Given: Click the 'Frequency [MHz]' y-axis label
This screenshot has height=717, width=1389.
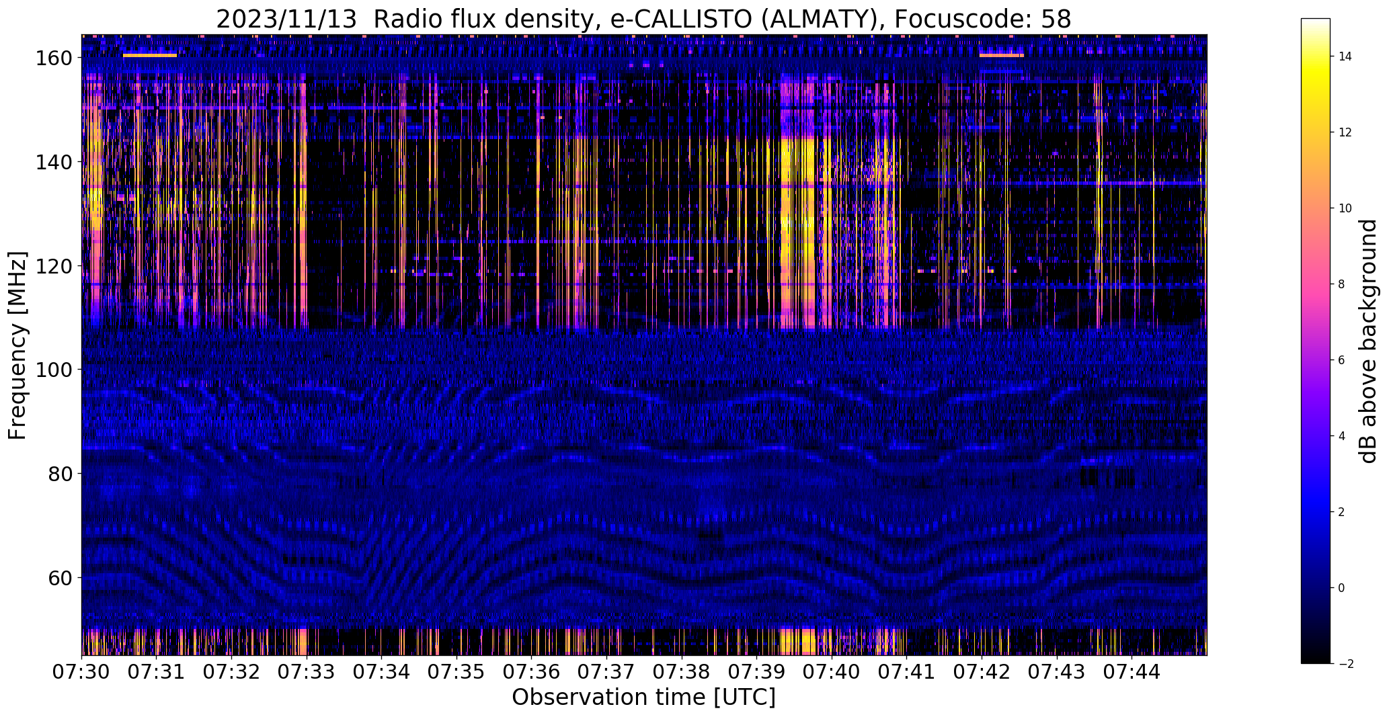Looking at the screenshot, I should 17,345.
